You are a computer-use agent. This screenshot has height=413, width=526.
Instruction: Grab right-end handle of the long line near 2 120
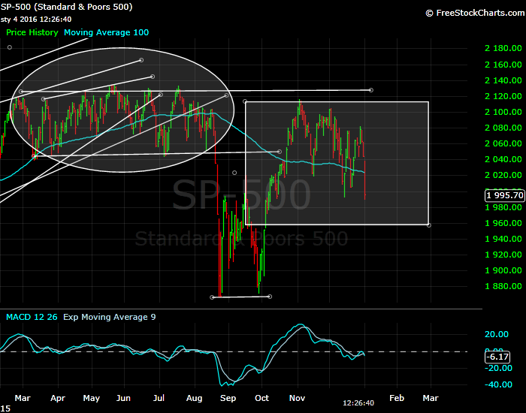[x=370, y=90]
